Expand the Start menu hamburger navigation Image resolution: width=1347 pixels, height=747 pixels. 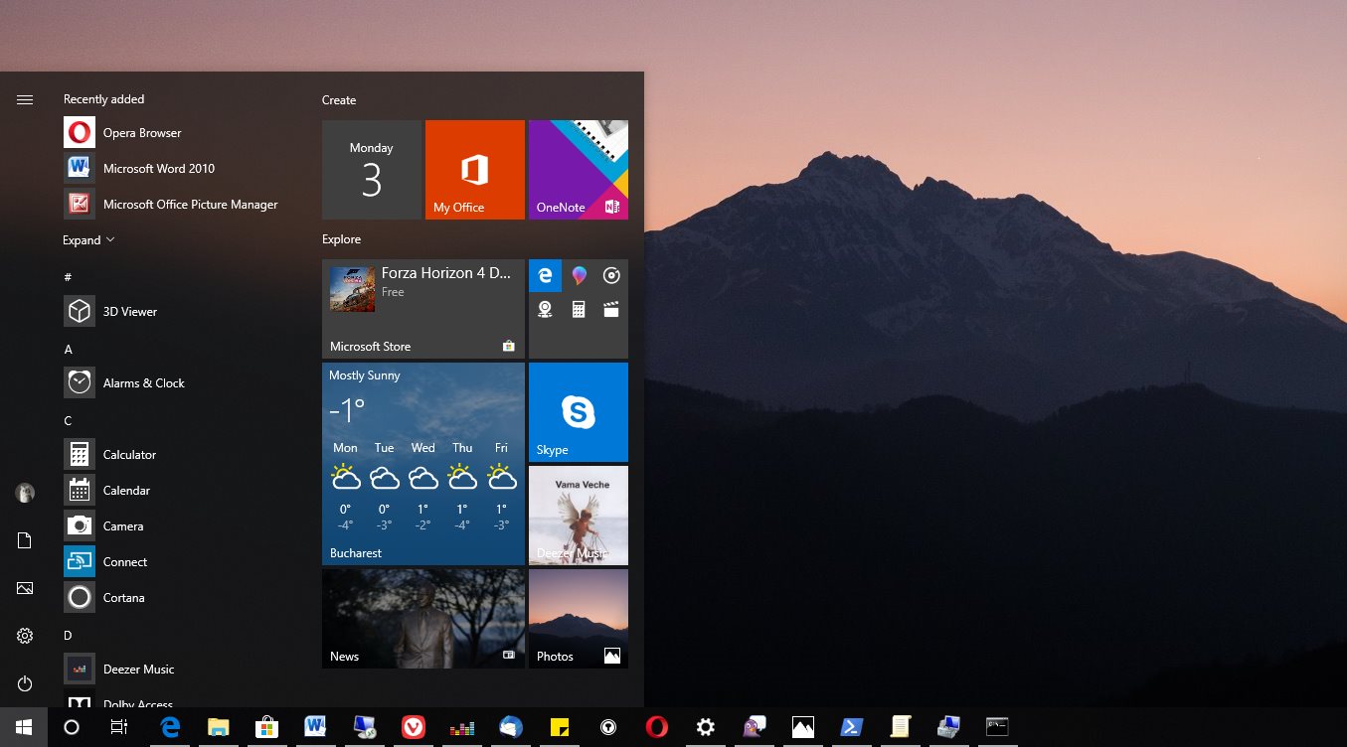pyautogui.click(x=25, y=99)
